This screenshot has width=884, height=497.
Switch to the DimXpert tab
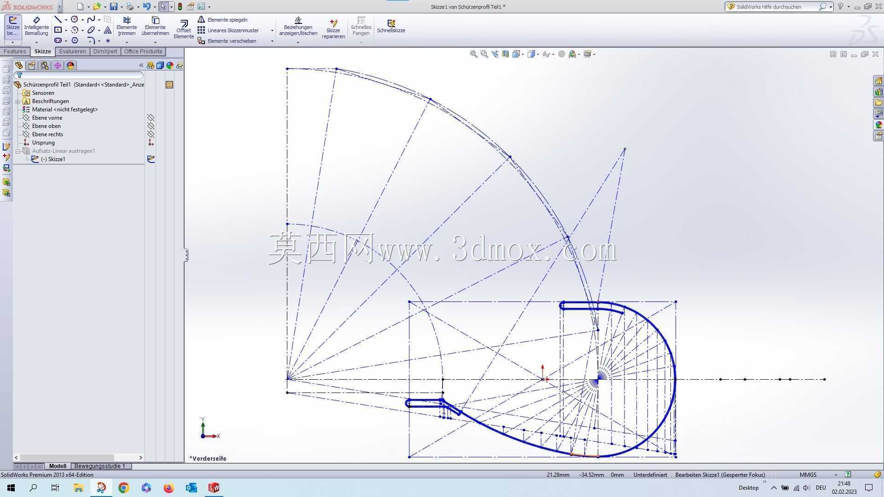(105, 52)
